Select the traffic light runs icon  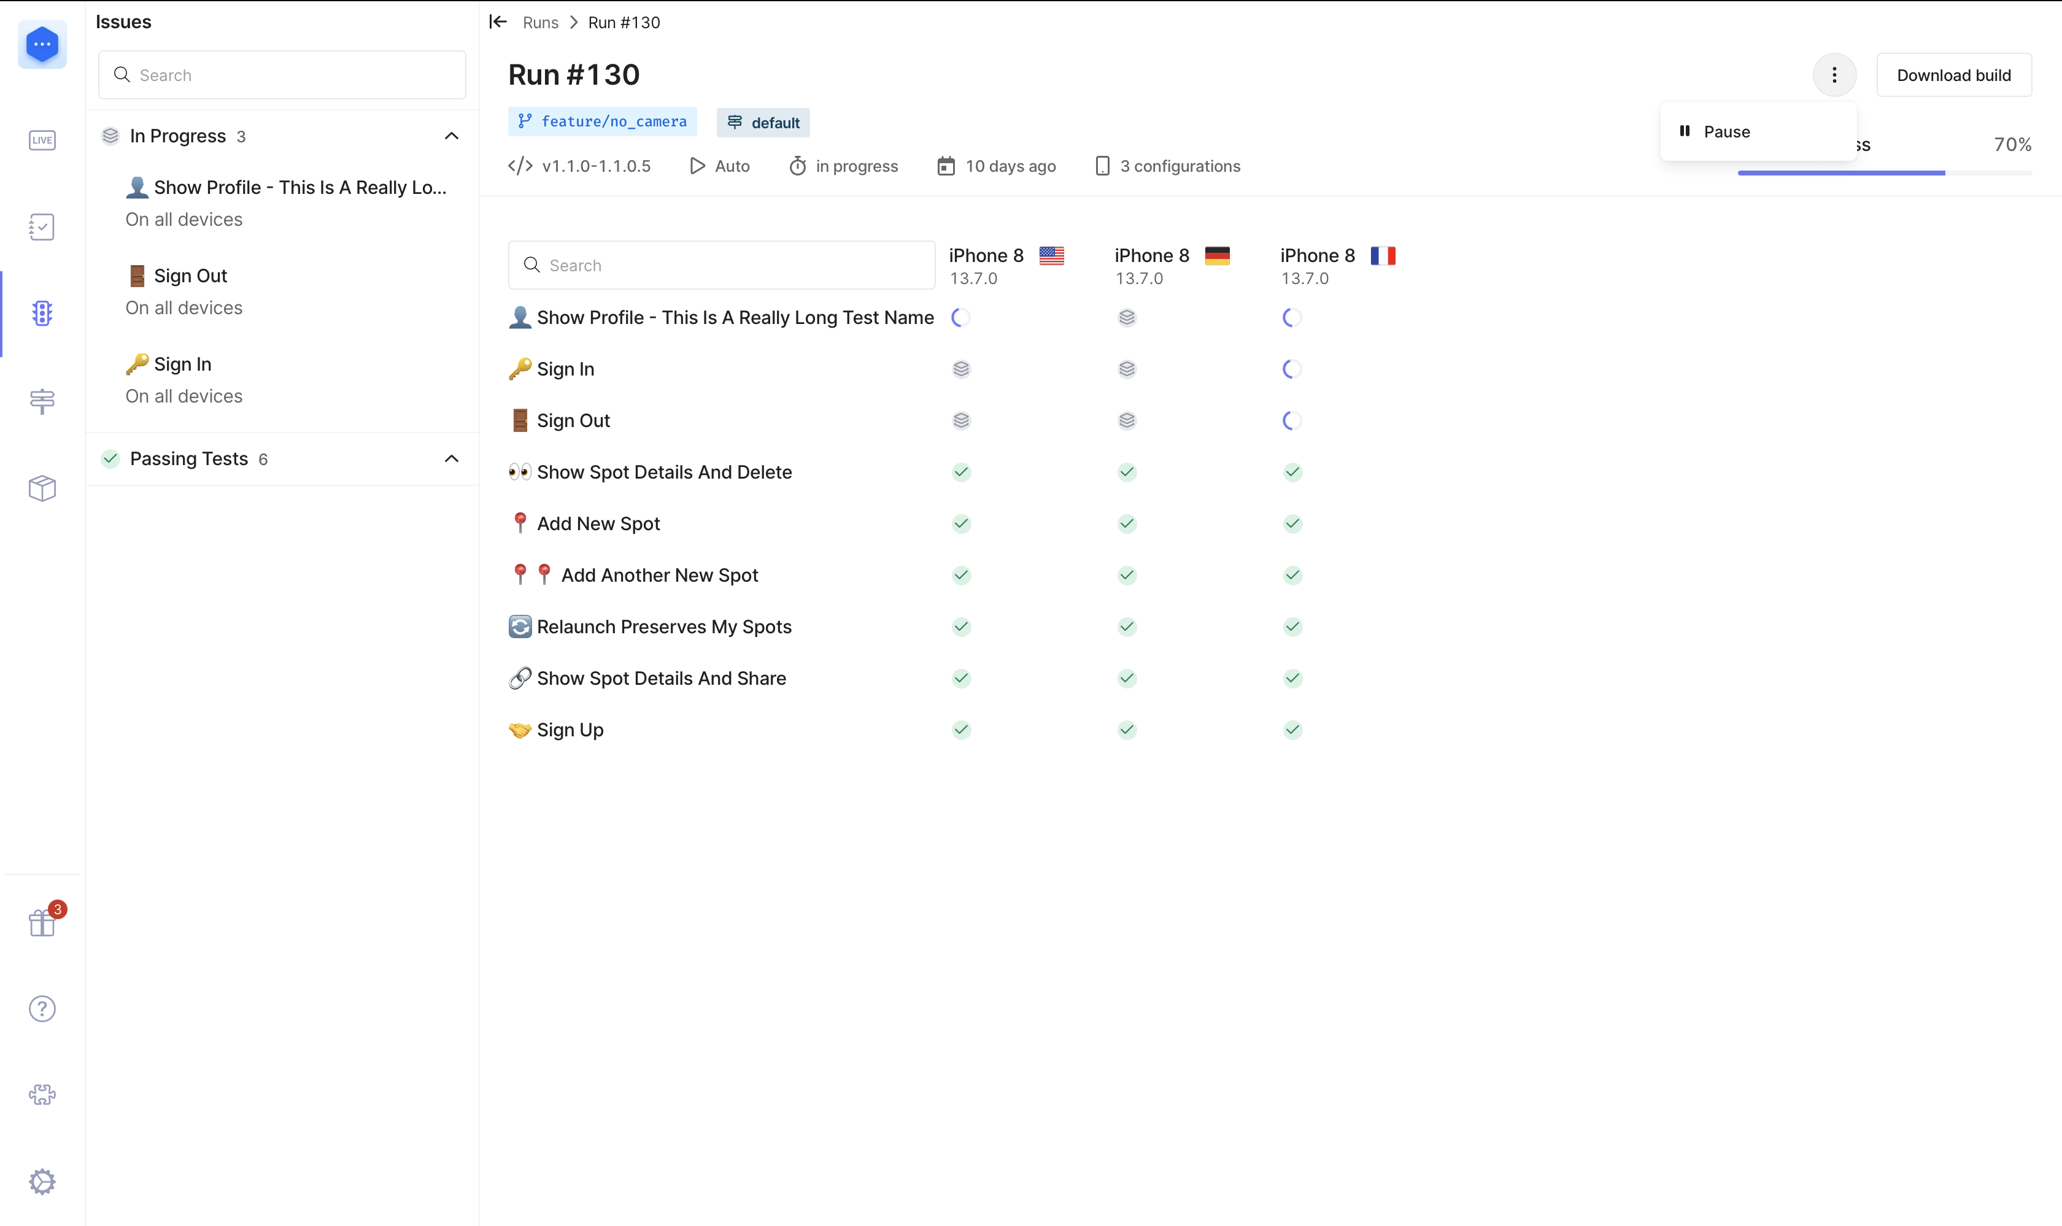coord(42,313)
